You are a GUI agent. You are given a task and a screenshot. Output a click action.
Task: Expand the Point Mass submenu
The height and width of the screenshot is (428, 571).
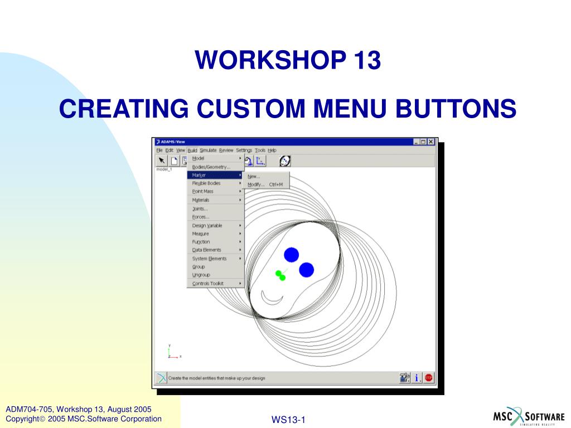pos(216,191)
